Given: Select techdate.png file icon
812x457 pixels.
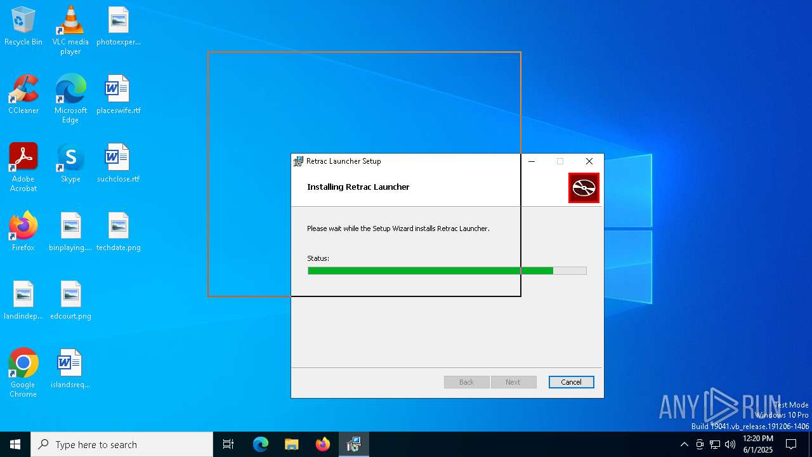Looking at the screenshot, I should (119, 232).
